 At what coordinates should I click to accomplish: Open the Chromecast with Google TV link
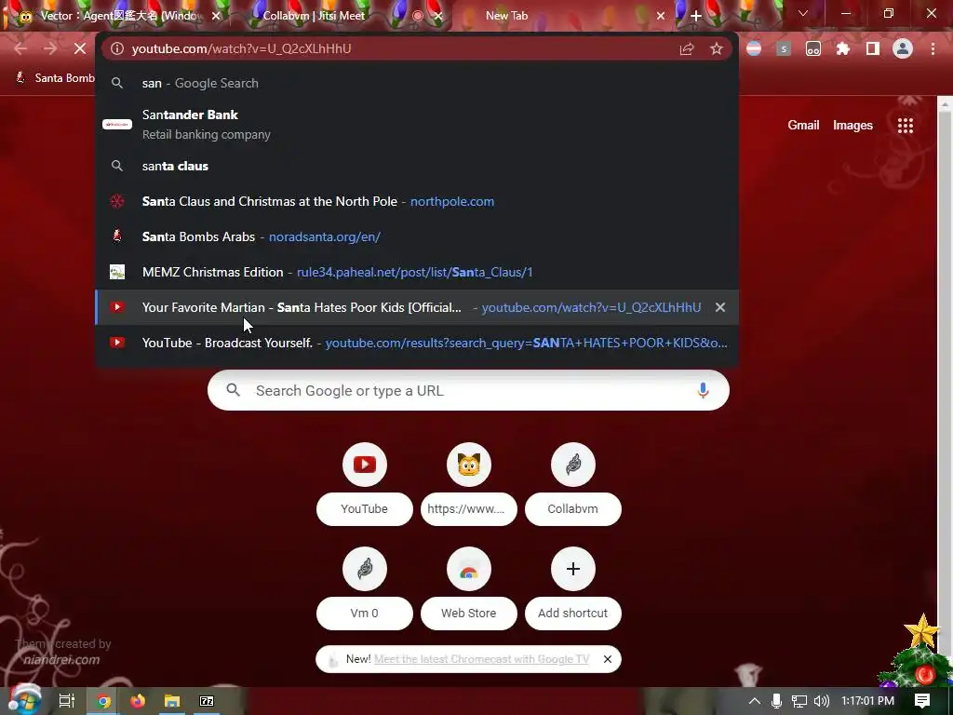(x=481, y=659)
